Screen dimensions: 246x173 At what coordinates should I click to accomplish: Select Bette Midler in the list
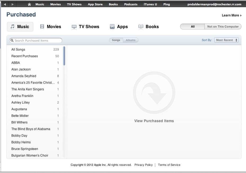pos(35,116)
